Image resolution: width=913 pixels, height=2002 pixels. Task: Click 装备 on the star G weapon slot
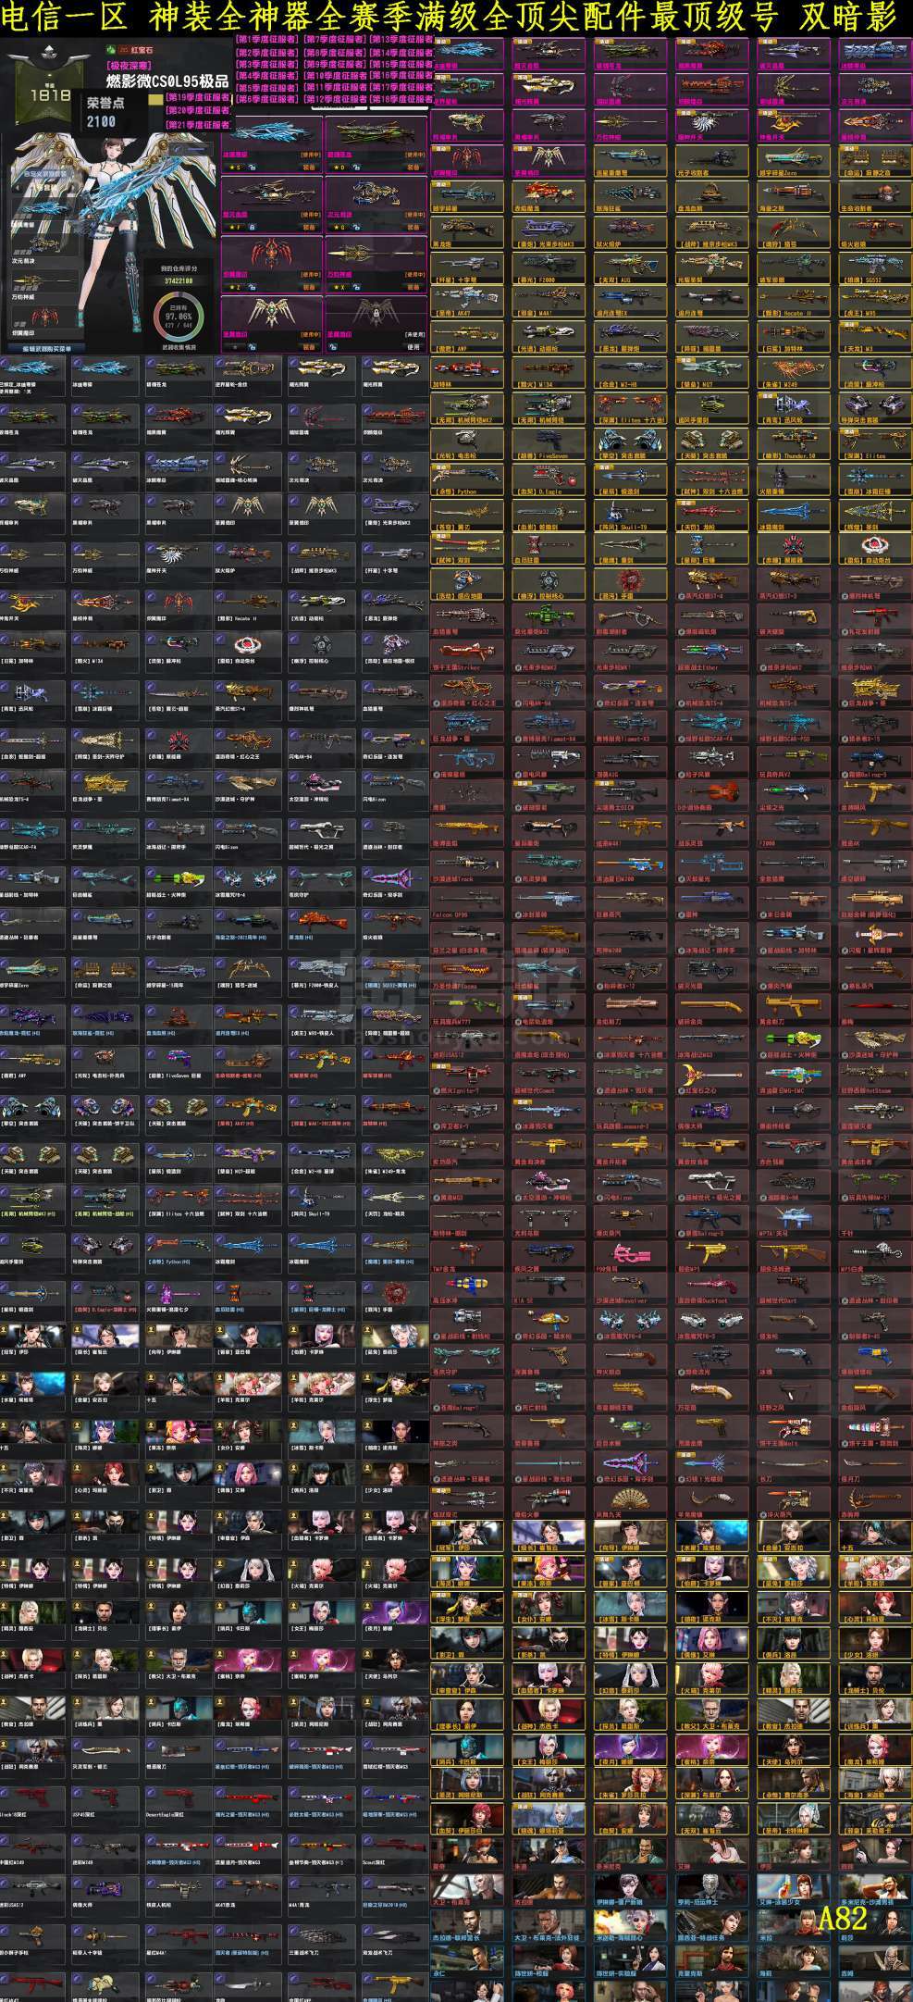(413, 227)
